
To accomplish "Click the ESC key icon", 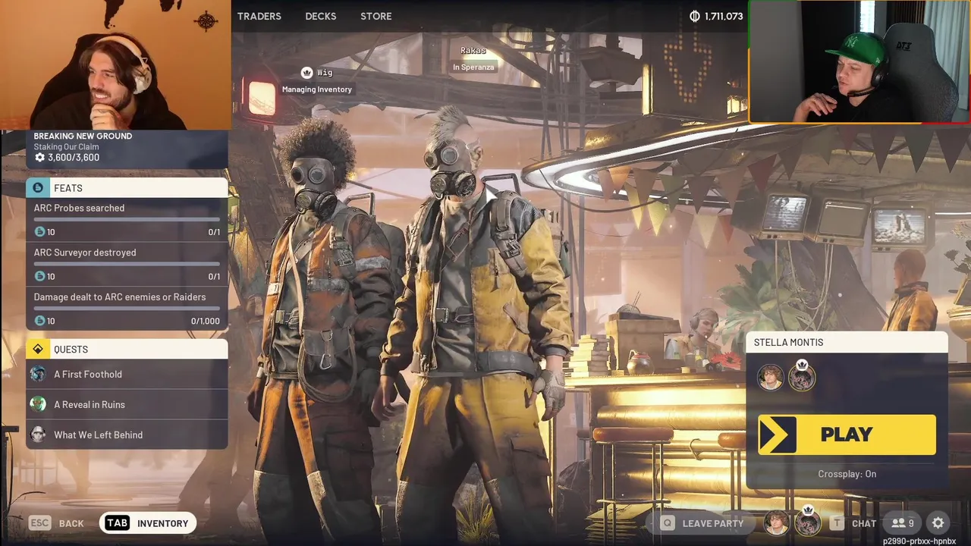I will 39,522.
